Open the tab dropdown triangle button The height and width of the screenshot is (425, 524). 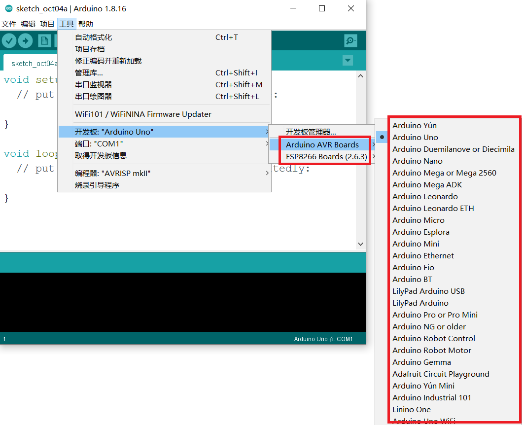click(x=348, y=61)
